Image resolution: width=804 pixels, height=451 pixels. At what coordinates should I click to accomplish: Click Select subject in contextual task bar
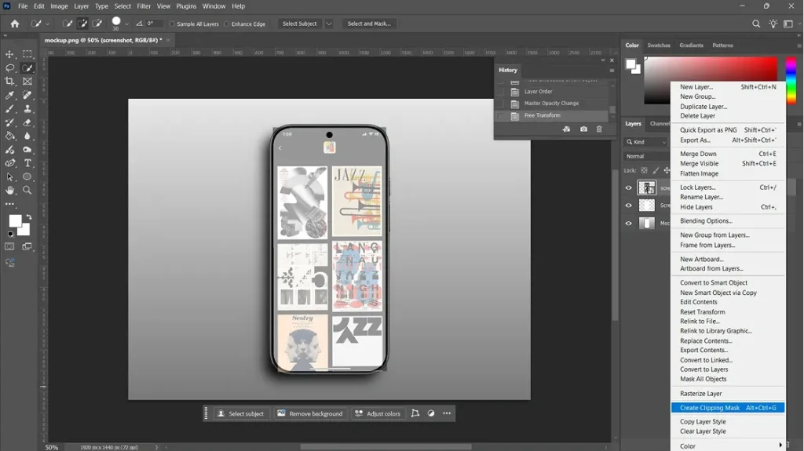[x=240, y=413]
